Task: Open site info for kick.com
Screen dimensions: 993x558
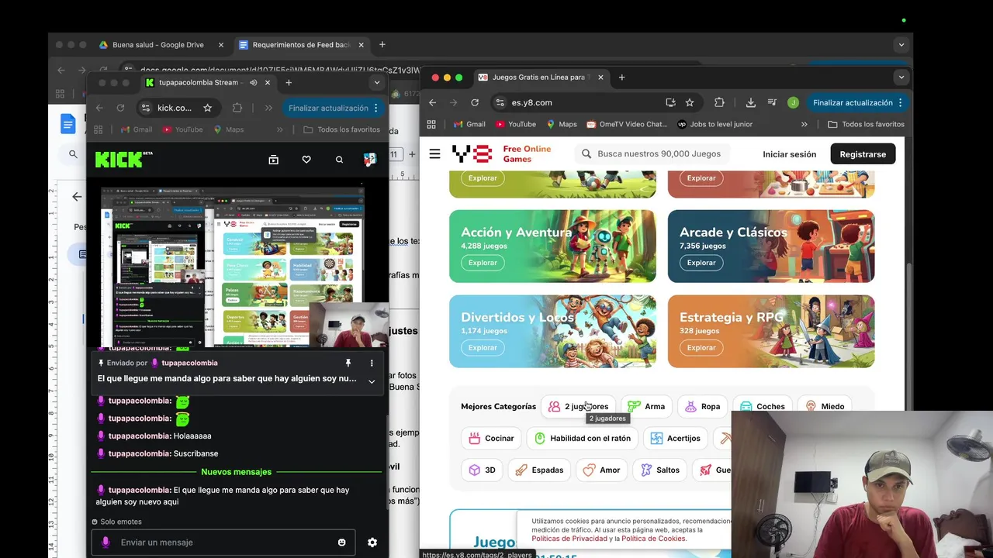Action: coord(146,108)
